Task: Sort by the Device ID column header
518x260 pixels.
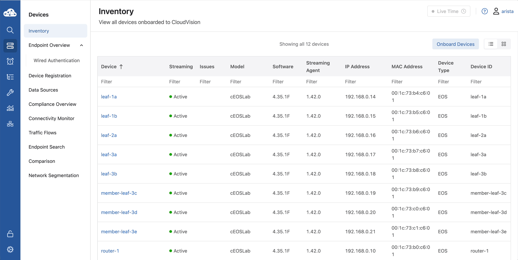Action: click(x=481, y=67)
